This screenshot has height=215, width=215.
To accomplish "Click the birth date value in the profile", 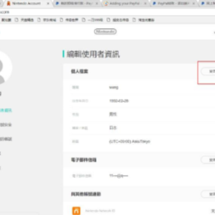I will (x=119, y=101).
